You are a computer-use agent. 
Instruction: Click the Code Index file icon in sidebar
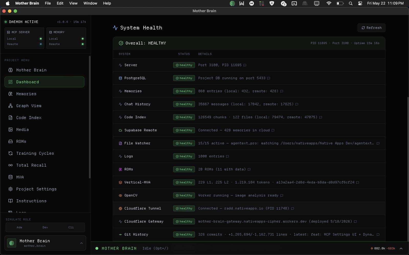coord(10,118)
